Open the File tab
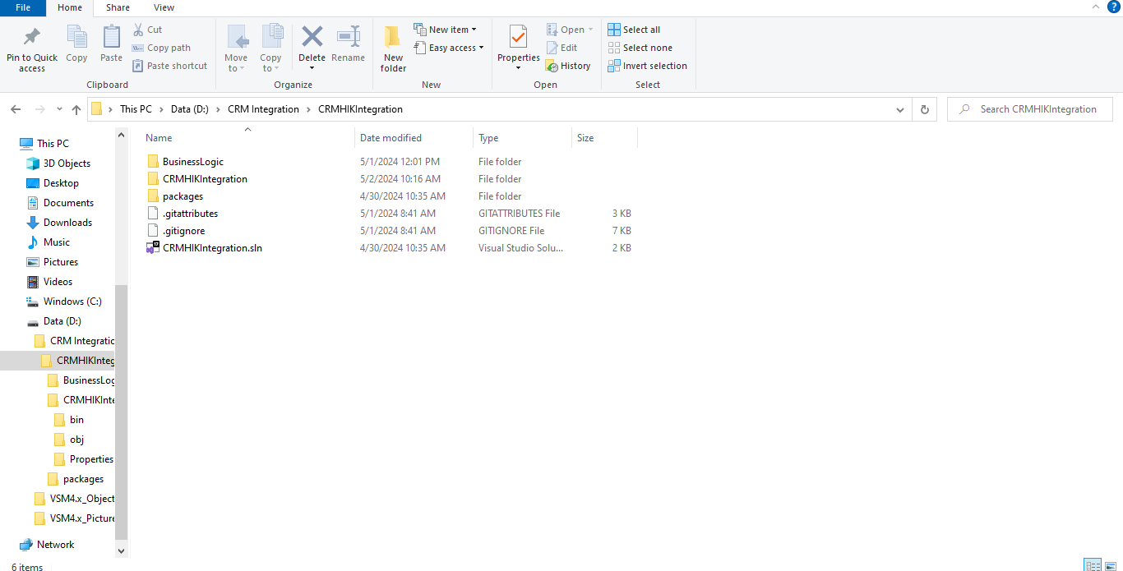Image resolution: width=1123 pixels, height=571 pixels. (x=23, y=7)
